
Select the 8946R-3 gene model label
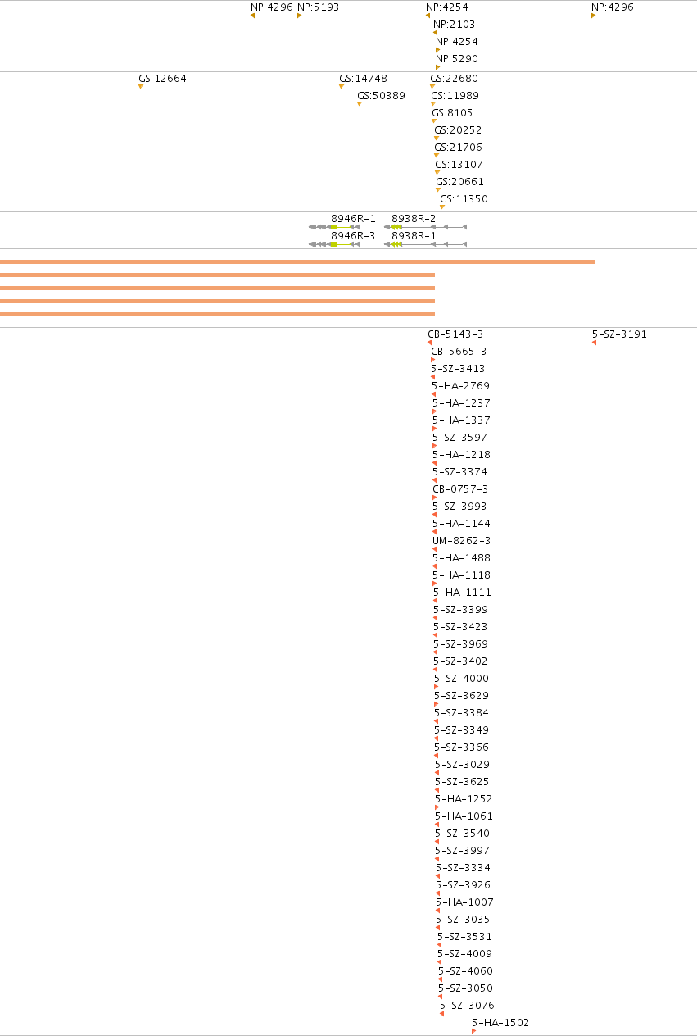pyautogui.click(x=353, y=236)
